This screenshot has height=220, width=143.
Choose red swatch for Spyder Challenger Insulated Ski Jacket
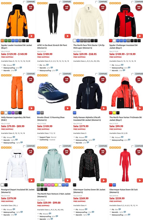pyautogui.click(x=110, y=41)
